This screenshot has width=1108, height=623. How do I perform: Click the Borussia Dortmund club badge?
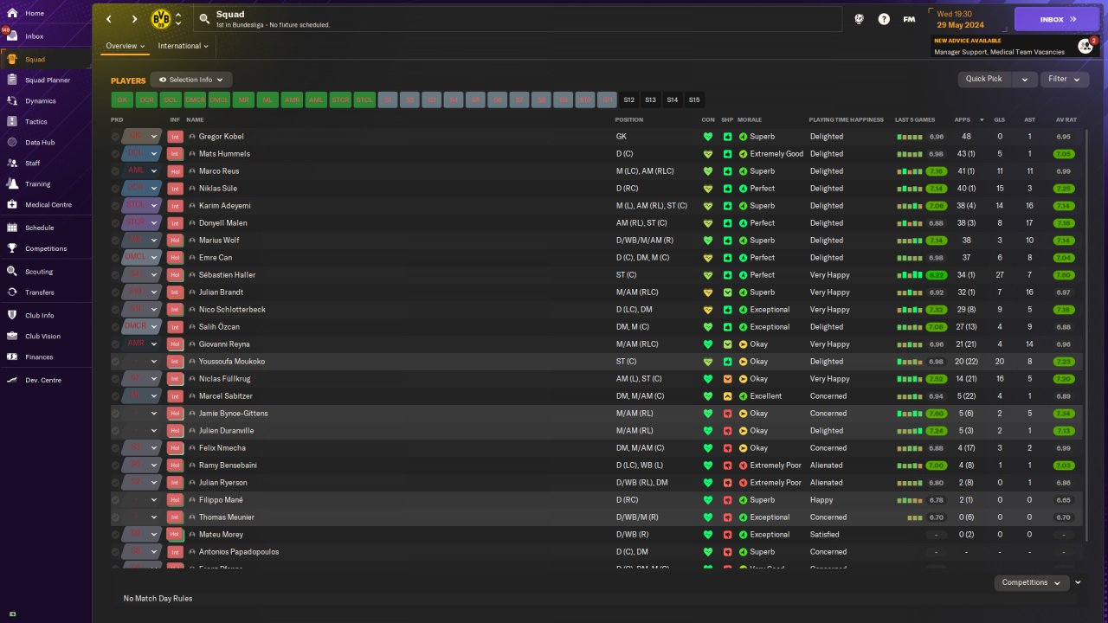(x=161, y=19)
